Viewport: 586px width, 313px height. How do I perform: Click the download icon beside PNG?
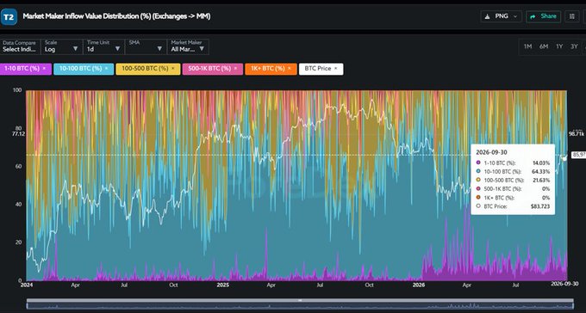click(487, 16)
